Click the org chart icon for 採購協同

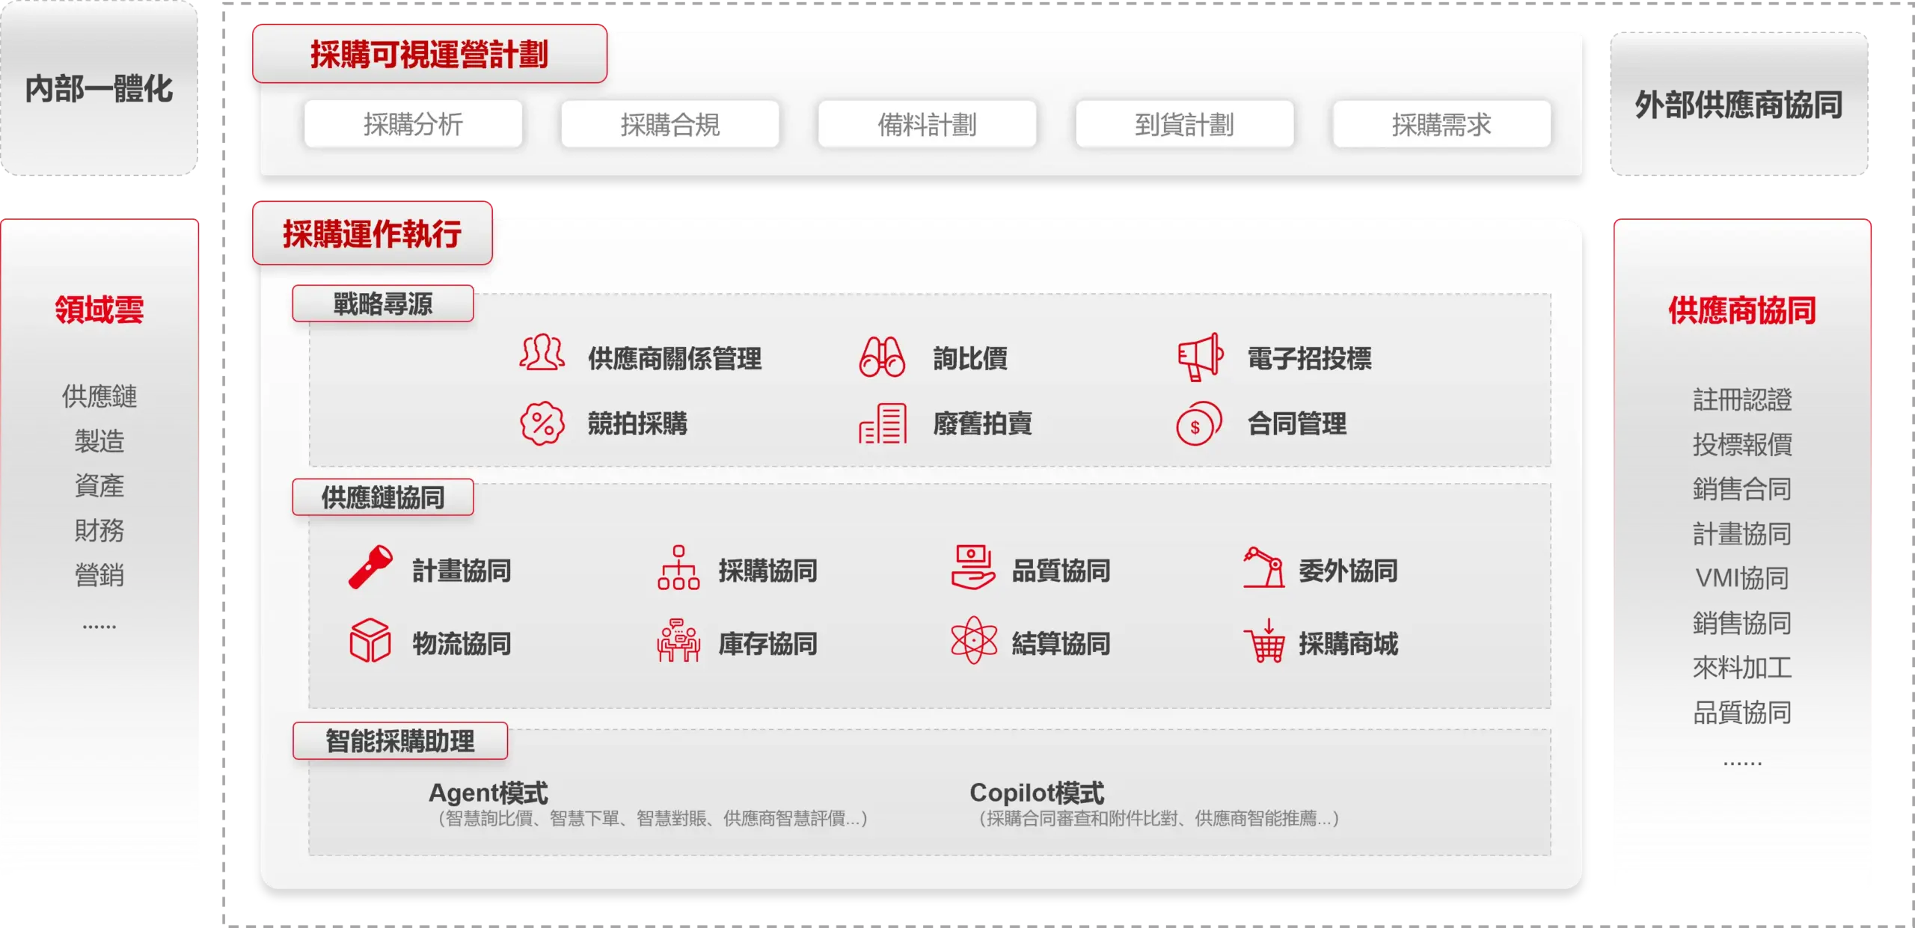[678, 568]
